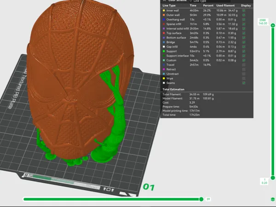Click the "Used filament" column header

pyautogui.click(x=225, y=6)
